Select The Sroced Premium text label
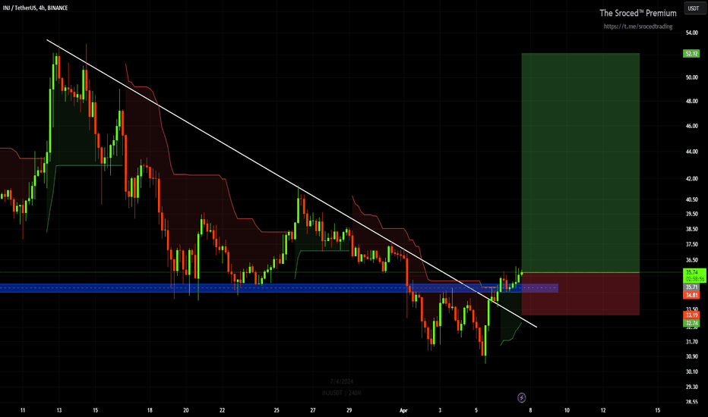 pyautogui.click(x=638, y=13)
